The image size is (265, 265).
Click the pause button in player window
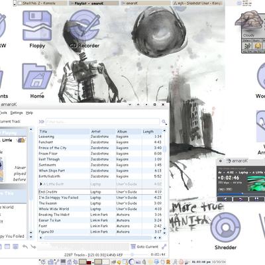(x=256, y=199)
